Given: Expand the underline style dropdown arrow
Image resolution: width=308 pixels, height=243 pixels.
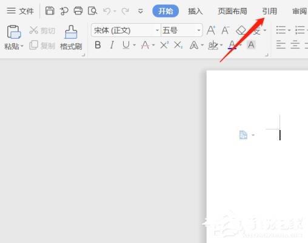Looking at the screenshot, I should (x=134, y=45).
